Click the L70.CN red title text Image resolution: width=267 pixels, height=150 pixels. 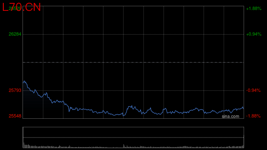(21, 7)
